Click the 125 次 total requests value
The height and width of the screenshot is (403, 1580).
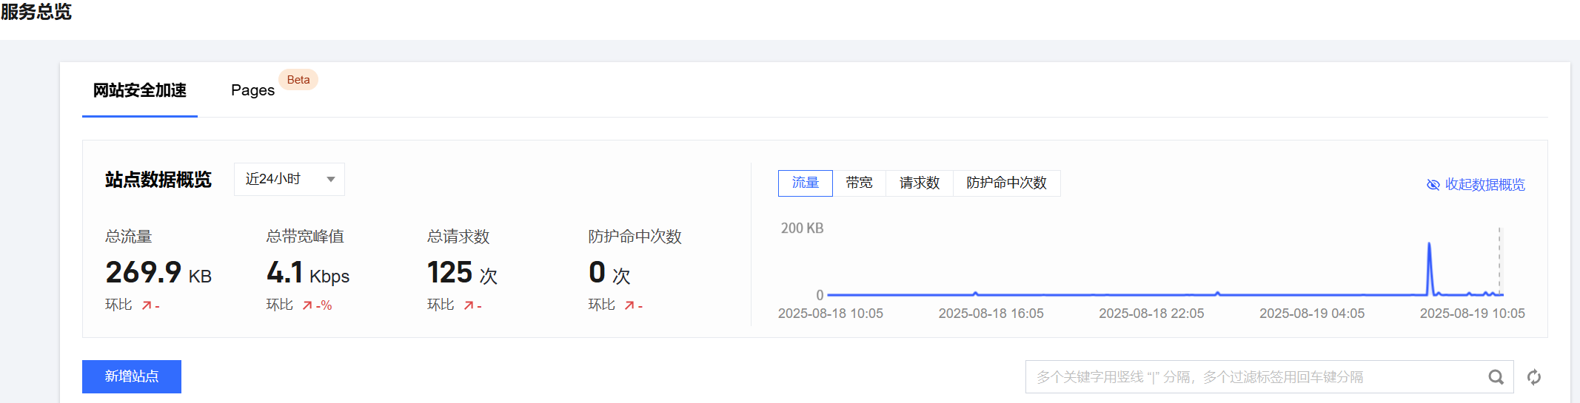462,273
